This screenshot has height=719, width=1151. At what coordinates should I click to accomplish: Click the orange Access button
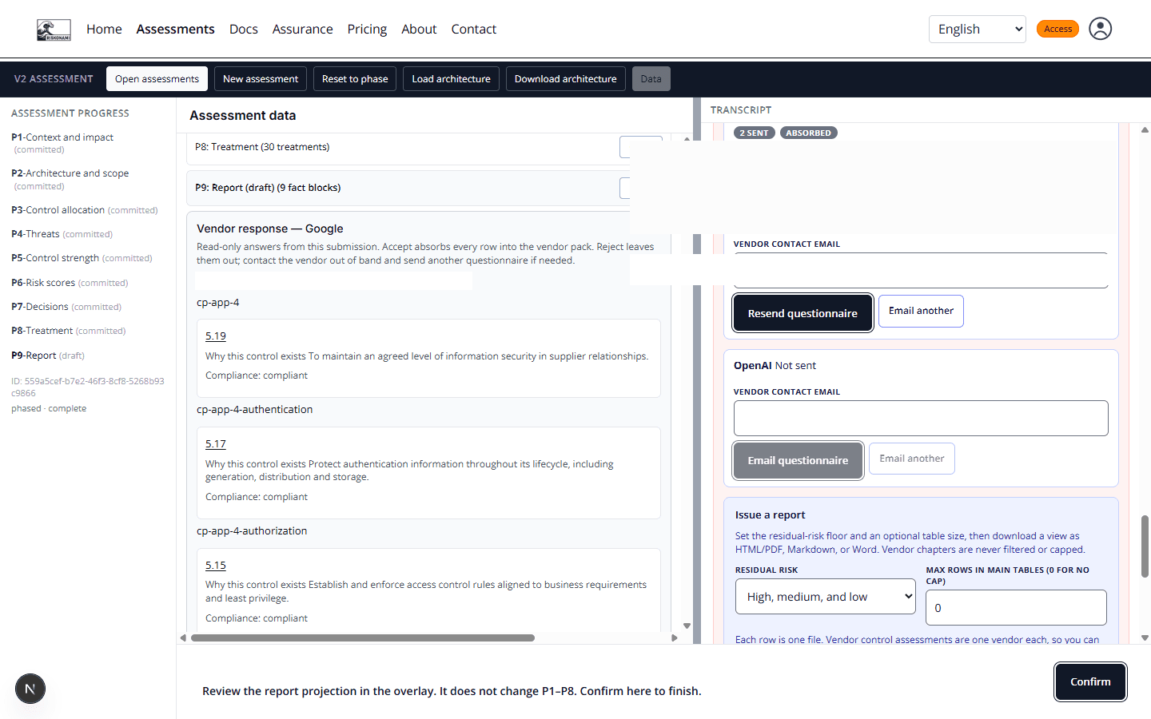point(1057,29)
